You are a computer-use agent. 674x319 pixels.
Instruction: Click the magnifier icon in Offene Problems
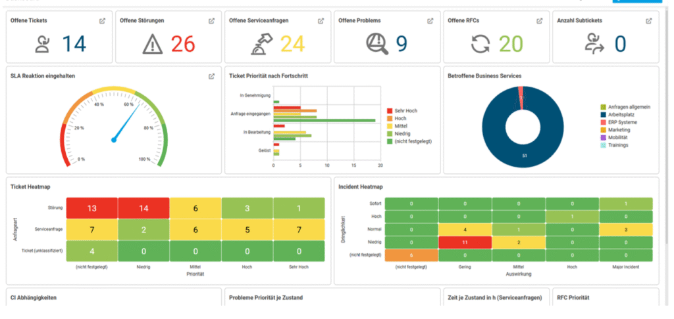pos(377,45)
